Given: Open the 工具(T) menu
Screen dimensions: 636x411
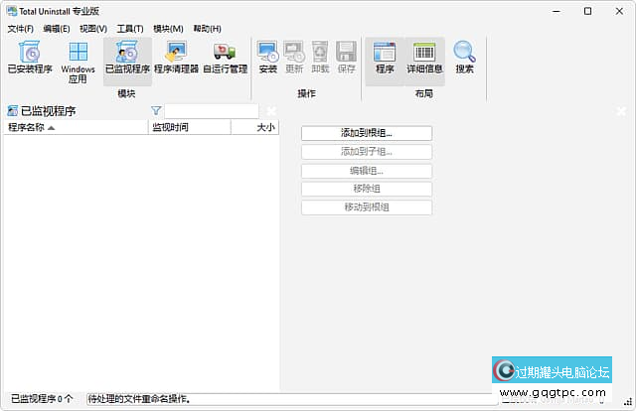Looking at the screenshot, I should 129,29.
